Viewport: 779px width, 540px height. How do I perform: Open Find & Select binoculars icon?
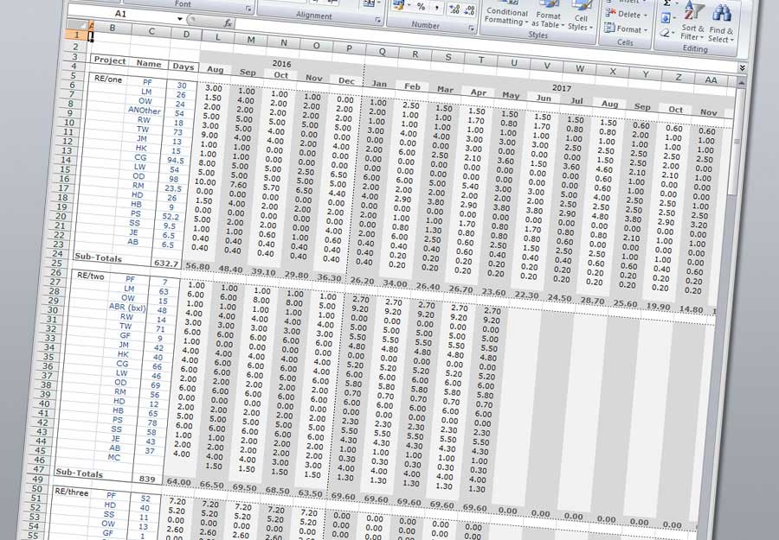(721, 13)
